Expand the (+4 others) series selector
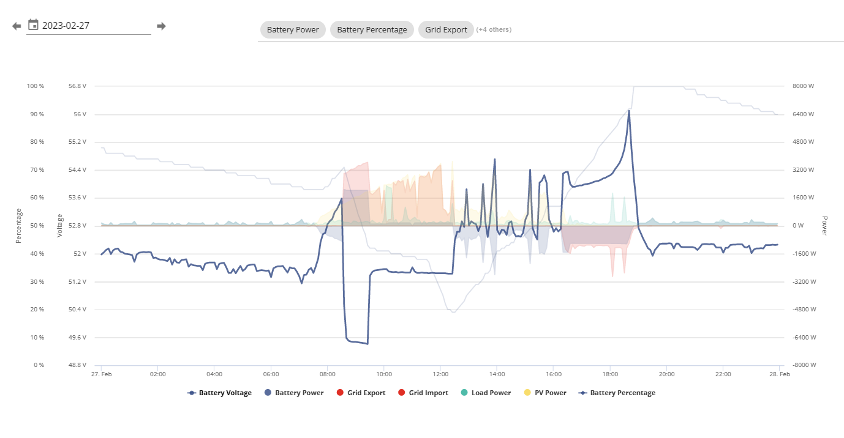This screenshot has height=438, width=844. pos(494,29)
